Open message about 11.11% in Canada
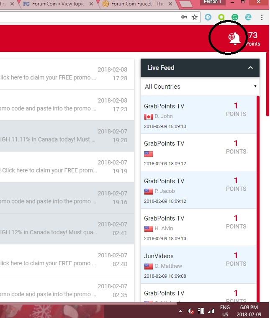The image size is (270, 318). coord(67,136)
